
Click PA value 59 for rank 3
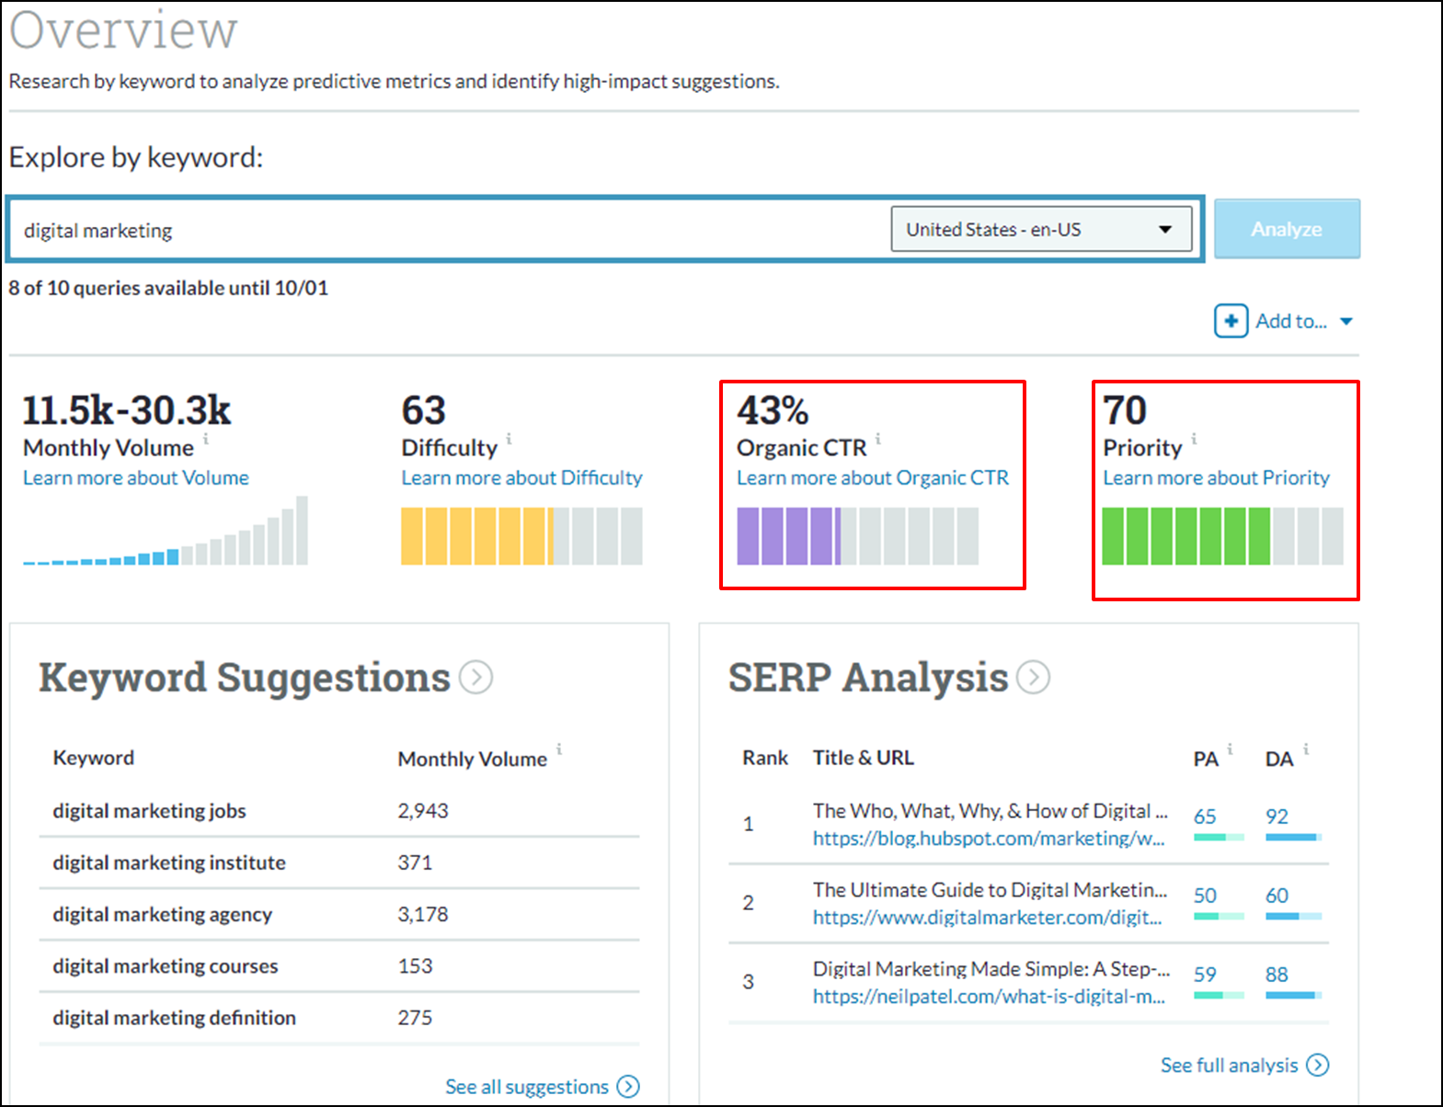(1205, 975)
